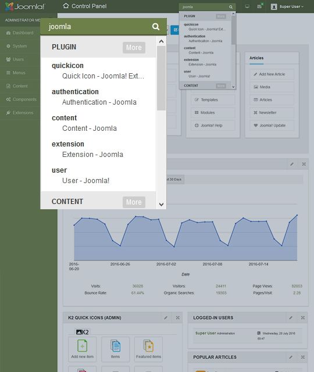The height and width of the screenshot is (372, 314).
Task: Click the expand icon on the Popular Articles panel
Action: (x=303, y=357)
